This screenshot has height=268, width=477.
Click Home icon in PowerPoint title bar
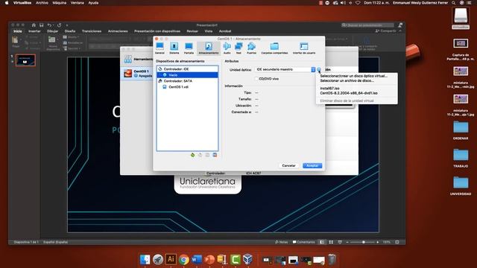coord(34,25)
